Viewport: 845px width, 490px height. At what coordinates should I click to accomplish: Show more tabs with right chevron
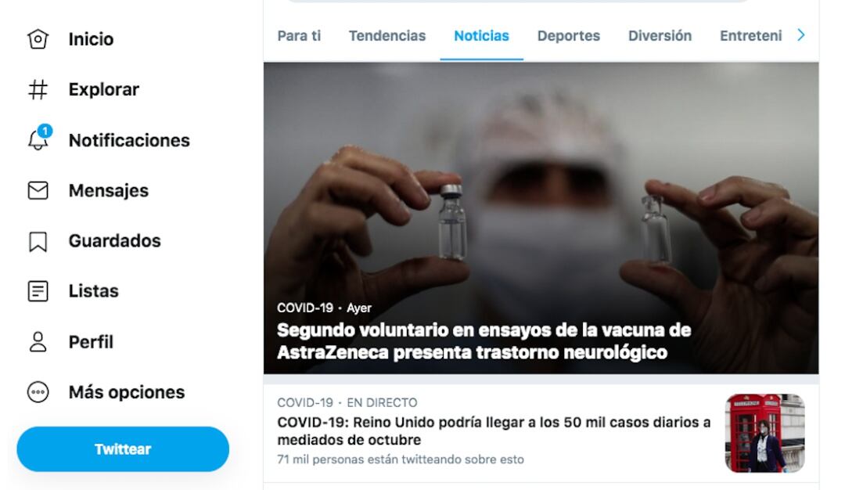801,35
